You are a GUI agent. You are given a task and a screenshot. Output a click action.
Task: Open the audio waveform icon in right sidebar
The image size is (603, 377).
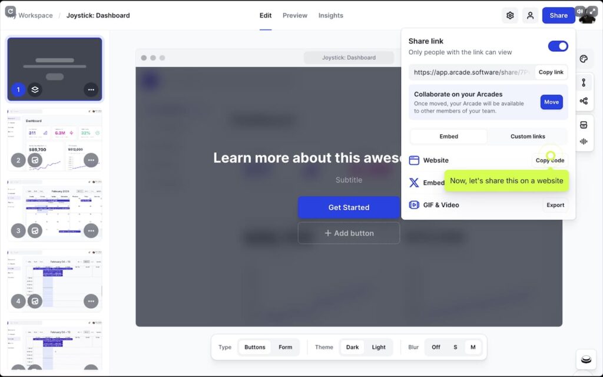coord(584,141)
